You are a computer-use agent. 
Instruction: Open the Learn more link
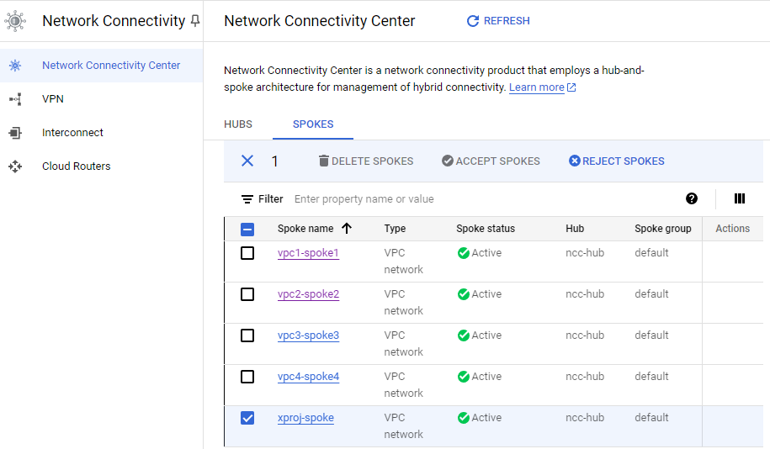tap(537, 87)
